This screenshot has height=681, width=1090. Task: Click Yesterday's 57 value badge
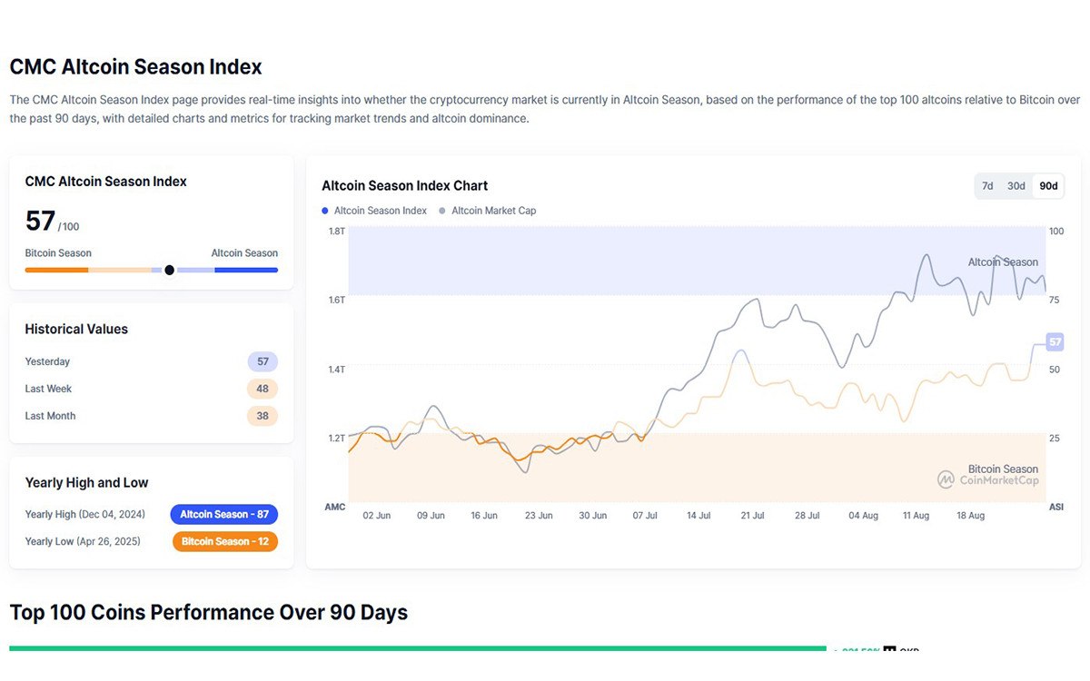(263, 361)
